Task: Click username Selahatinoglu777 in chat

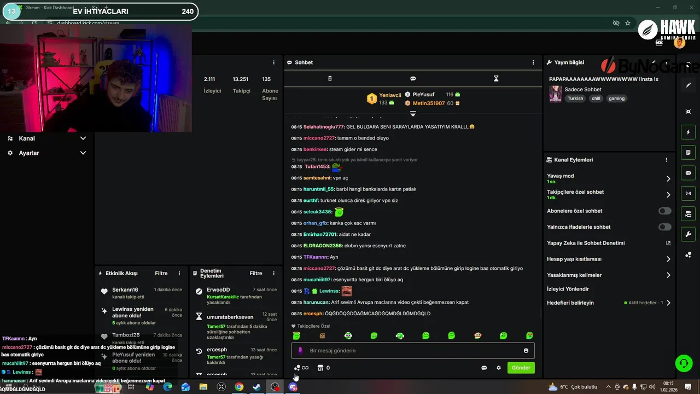Action: tap(324, 126)
